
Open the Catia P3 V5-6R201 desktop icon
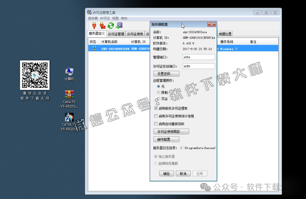pyautogui.click(x=69, y=94)
